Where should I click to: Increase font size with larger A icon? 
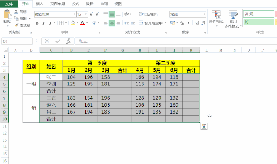click(x=91, y=14)
